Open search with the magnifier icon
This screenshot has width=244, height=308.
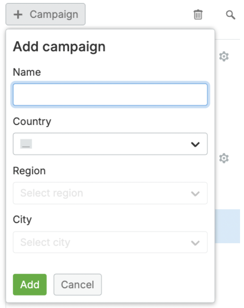tap(231, 15)
